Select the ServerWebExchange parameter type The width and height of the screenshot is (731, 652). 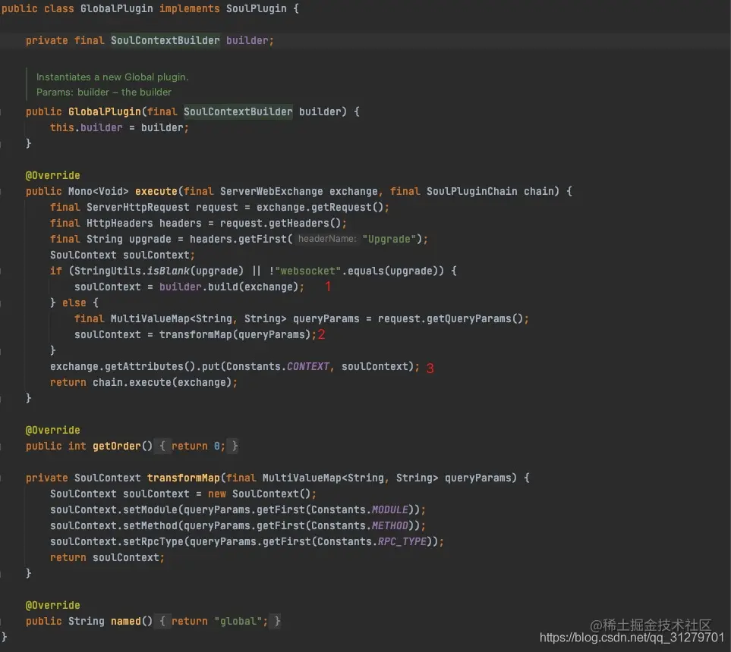(x=271, y=191)
